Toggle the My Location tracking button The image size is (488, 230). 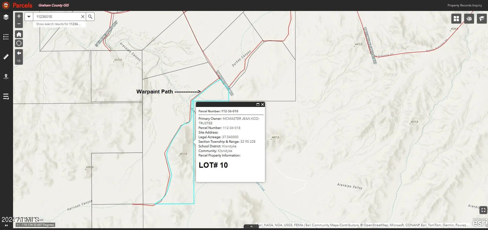(19, 43)
